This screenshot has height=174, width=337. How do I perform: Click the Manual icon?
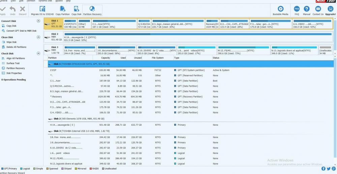(306, 9)
